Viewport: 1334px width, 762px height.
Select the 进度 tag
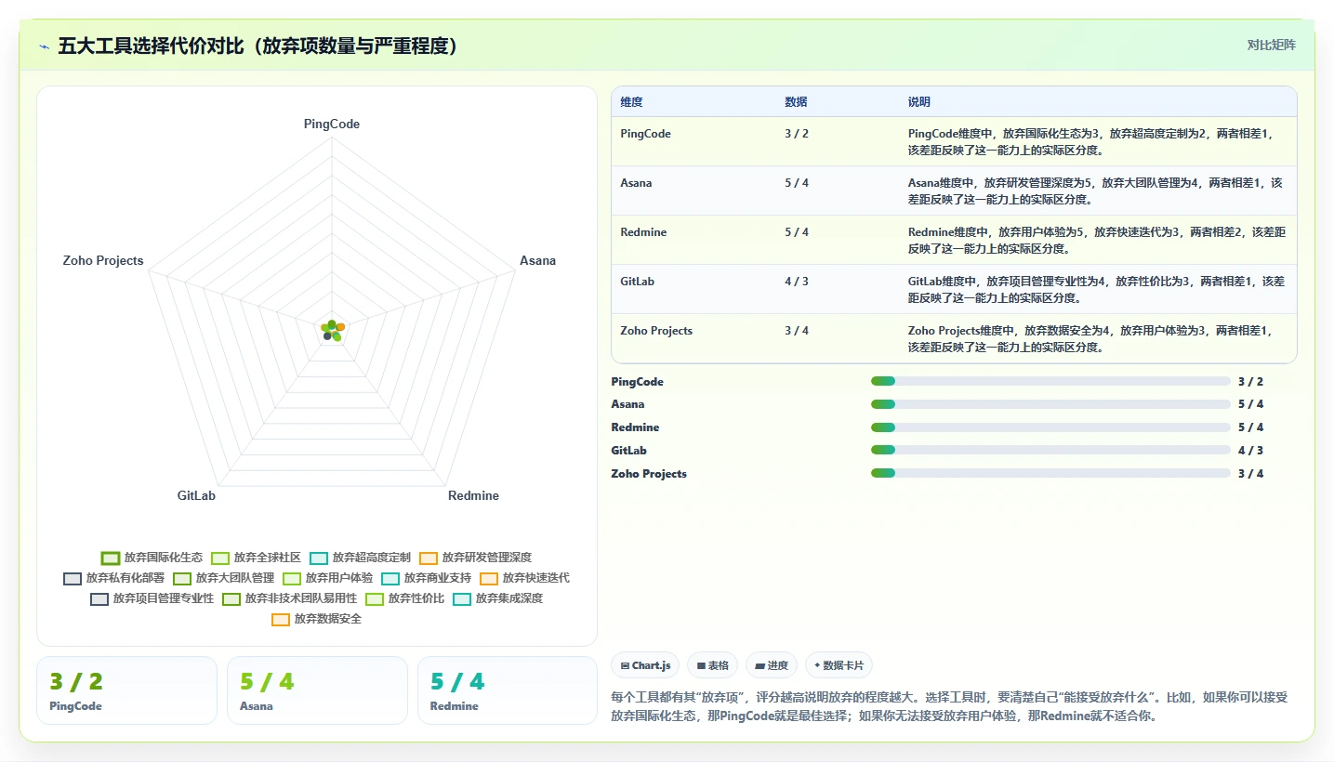tap(772, 665)
